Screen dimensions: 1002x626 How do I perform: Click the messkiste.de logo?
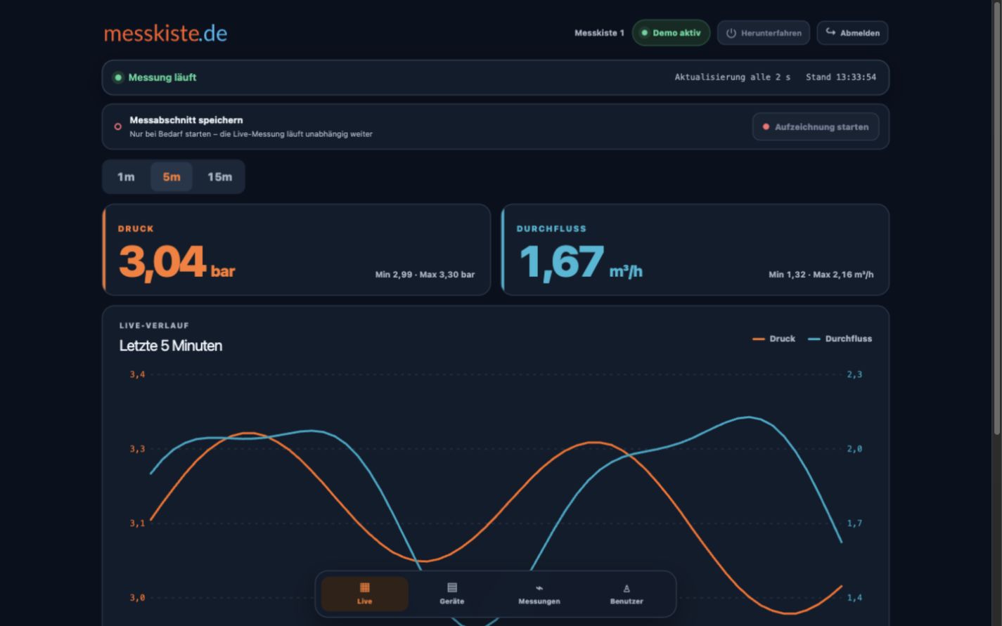(165, 33)
